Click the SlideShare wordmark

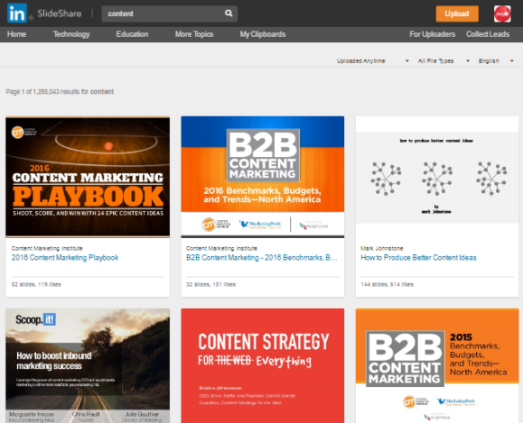[x=60, y=14]
